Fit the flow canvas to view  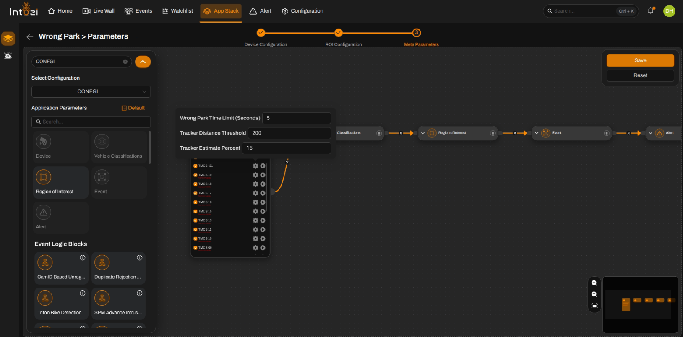tap(594, 306)
